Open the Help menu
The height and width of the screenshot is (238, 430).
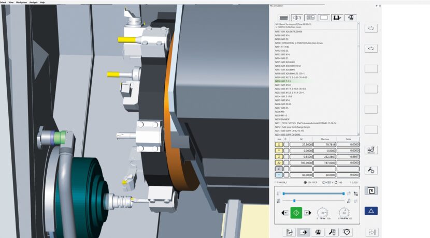42,2
